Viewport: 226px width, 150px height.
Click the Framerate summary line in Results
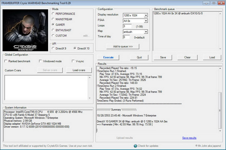click(125, 125)
